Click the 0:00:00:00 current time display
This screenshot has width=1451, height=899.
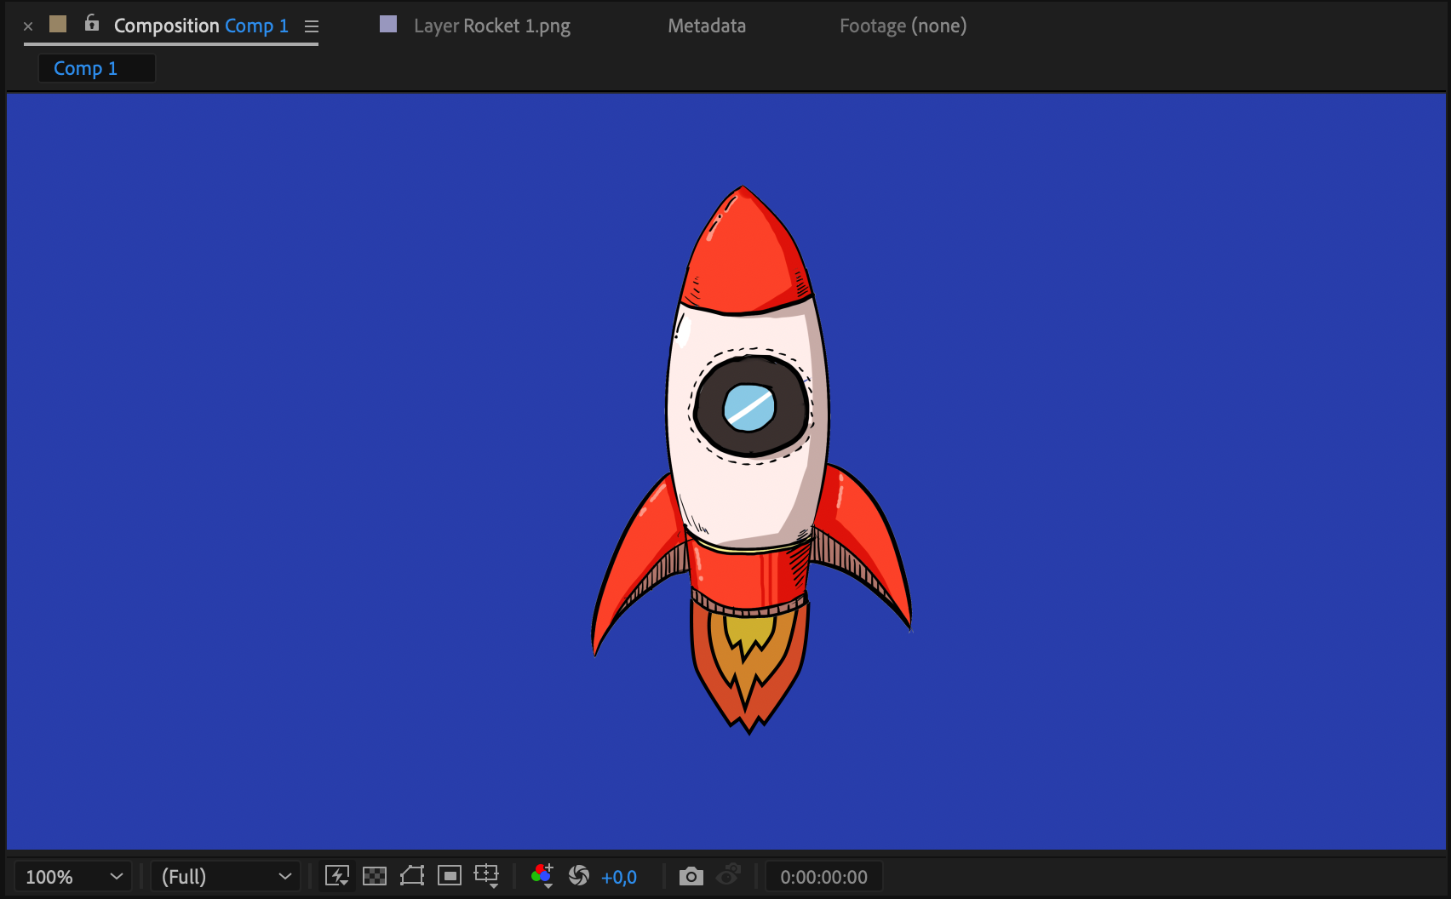pos(823,877)
